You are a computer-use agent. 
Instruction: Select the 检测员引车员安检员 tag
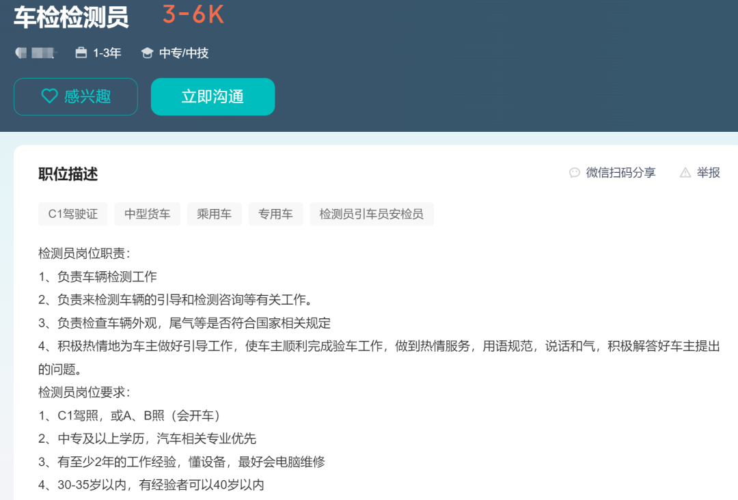click(371, 214)
